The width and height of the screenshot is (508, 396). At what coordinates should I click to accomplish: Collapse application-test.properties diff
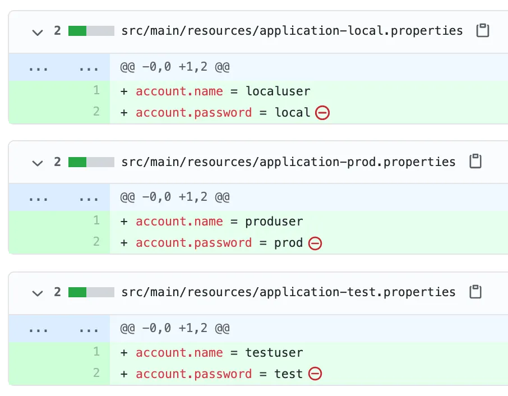(38, 293)
